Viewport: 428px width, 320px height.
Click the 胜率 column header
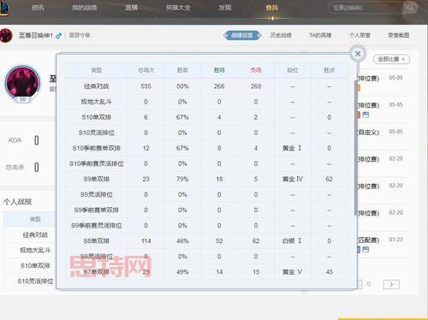coord(182,70)
